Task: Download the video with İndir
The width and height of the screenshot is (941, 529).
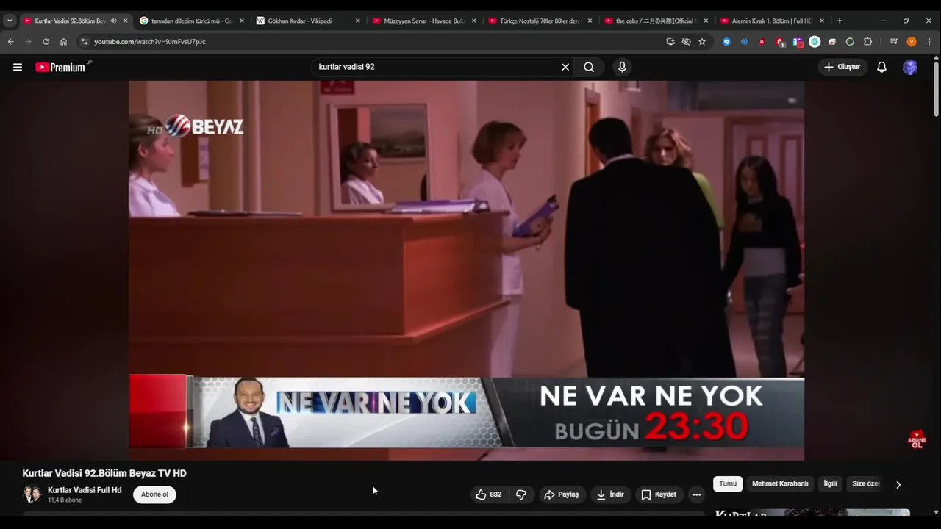Action: (610, 494)
